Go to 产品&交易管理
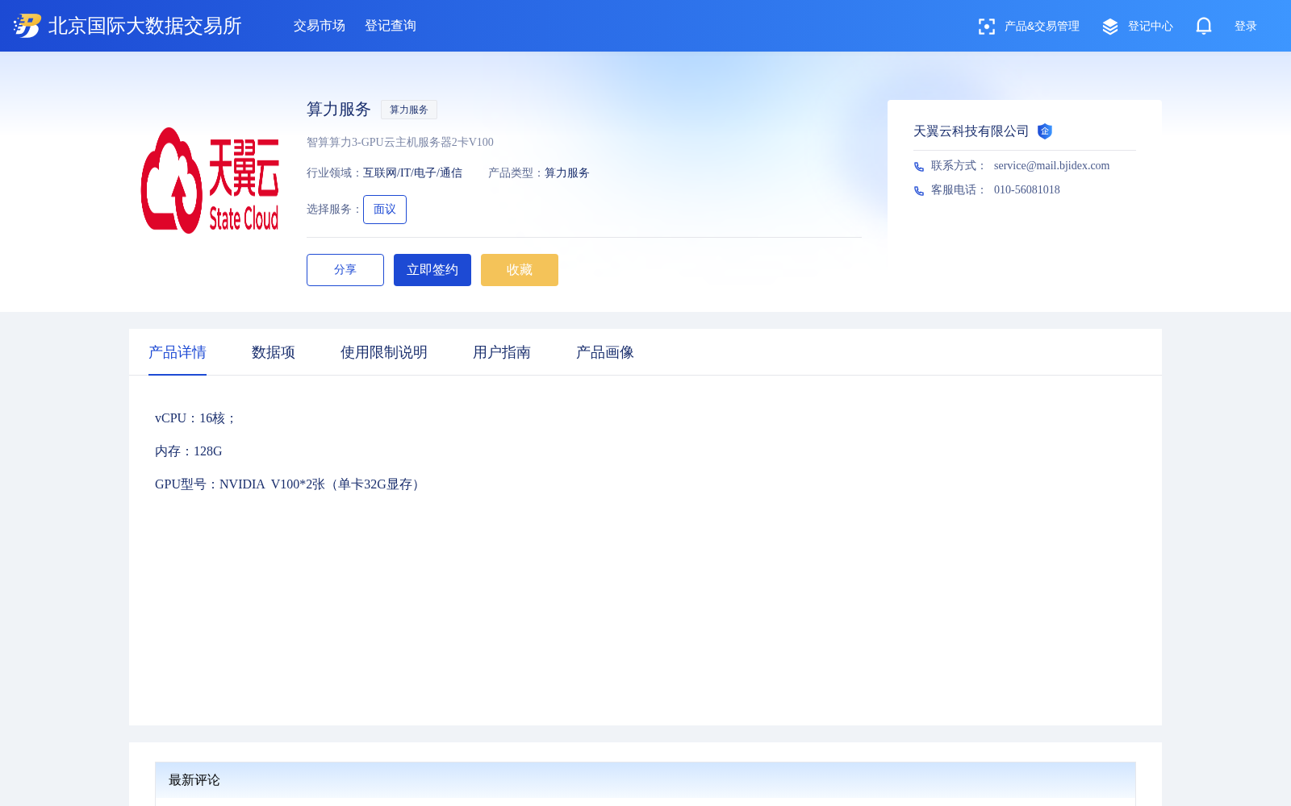The width and height of the screenshot is (1291, 806). 1042,27
